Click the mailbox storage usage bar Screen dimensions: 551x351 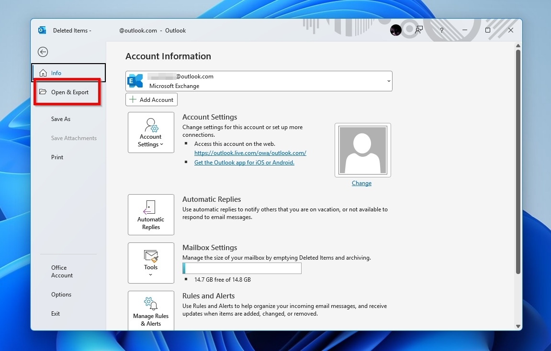pyautogui.click(x=242, y=268)
